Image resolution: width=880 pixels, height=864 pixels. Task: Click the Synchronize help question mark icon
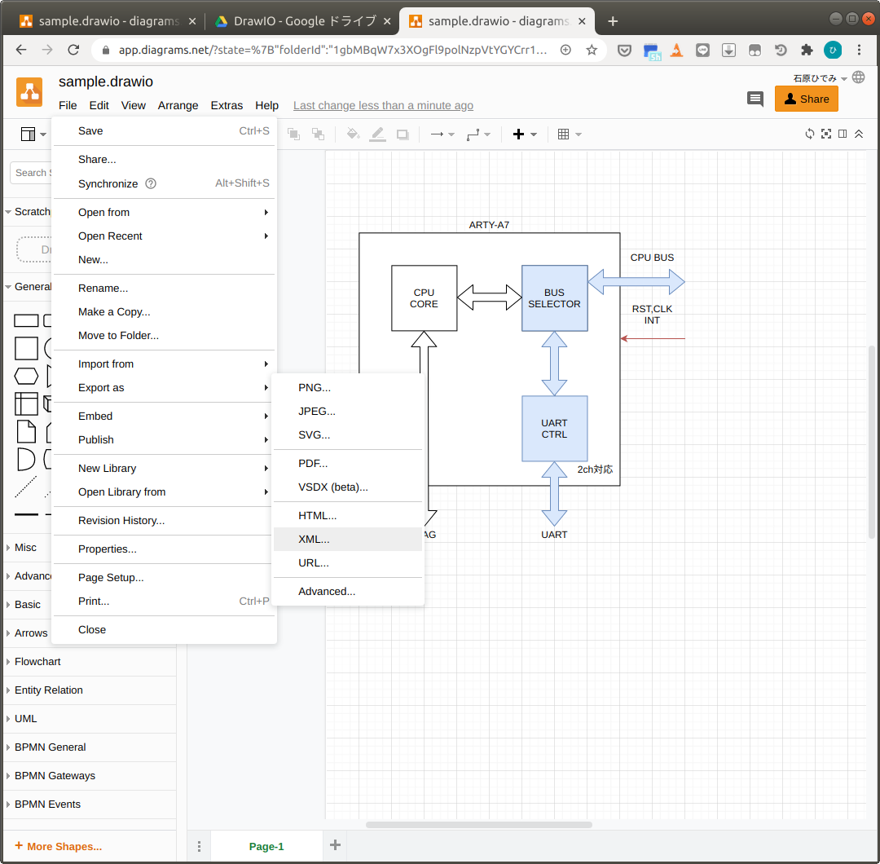150,184
